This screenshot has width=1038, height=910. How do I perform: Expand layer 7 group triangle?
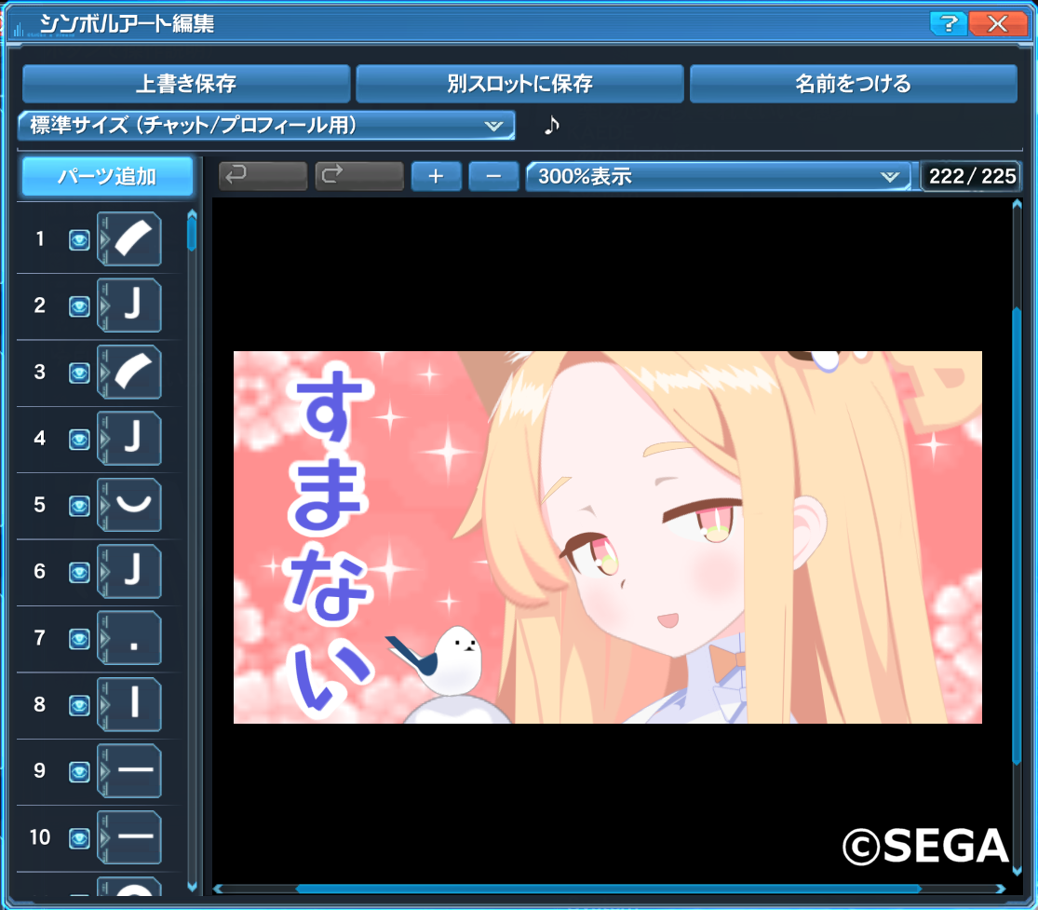tap(104, 638)
